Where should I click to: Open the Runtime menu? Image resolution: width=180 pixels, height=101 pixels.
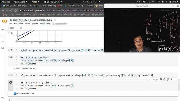pyautogui.click(x=35, y=24)
